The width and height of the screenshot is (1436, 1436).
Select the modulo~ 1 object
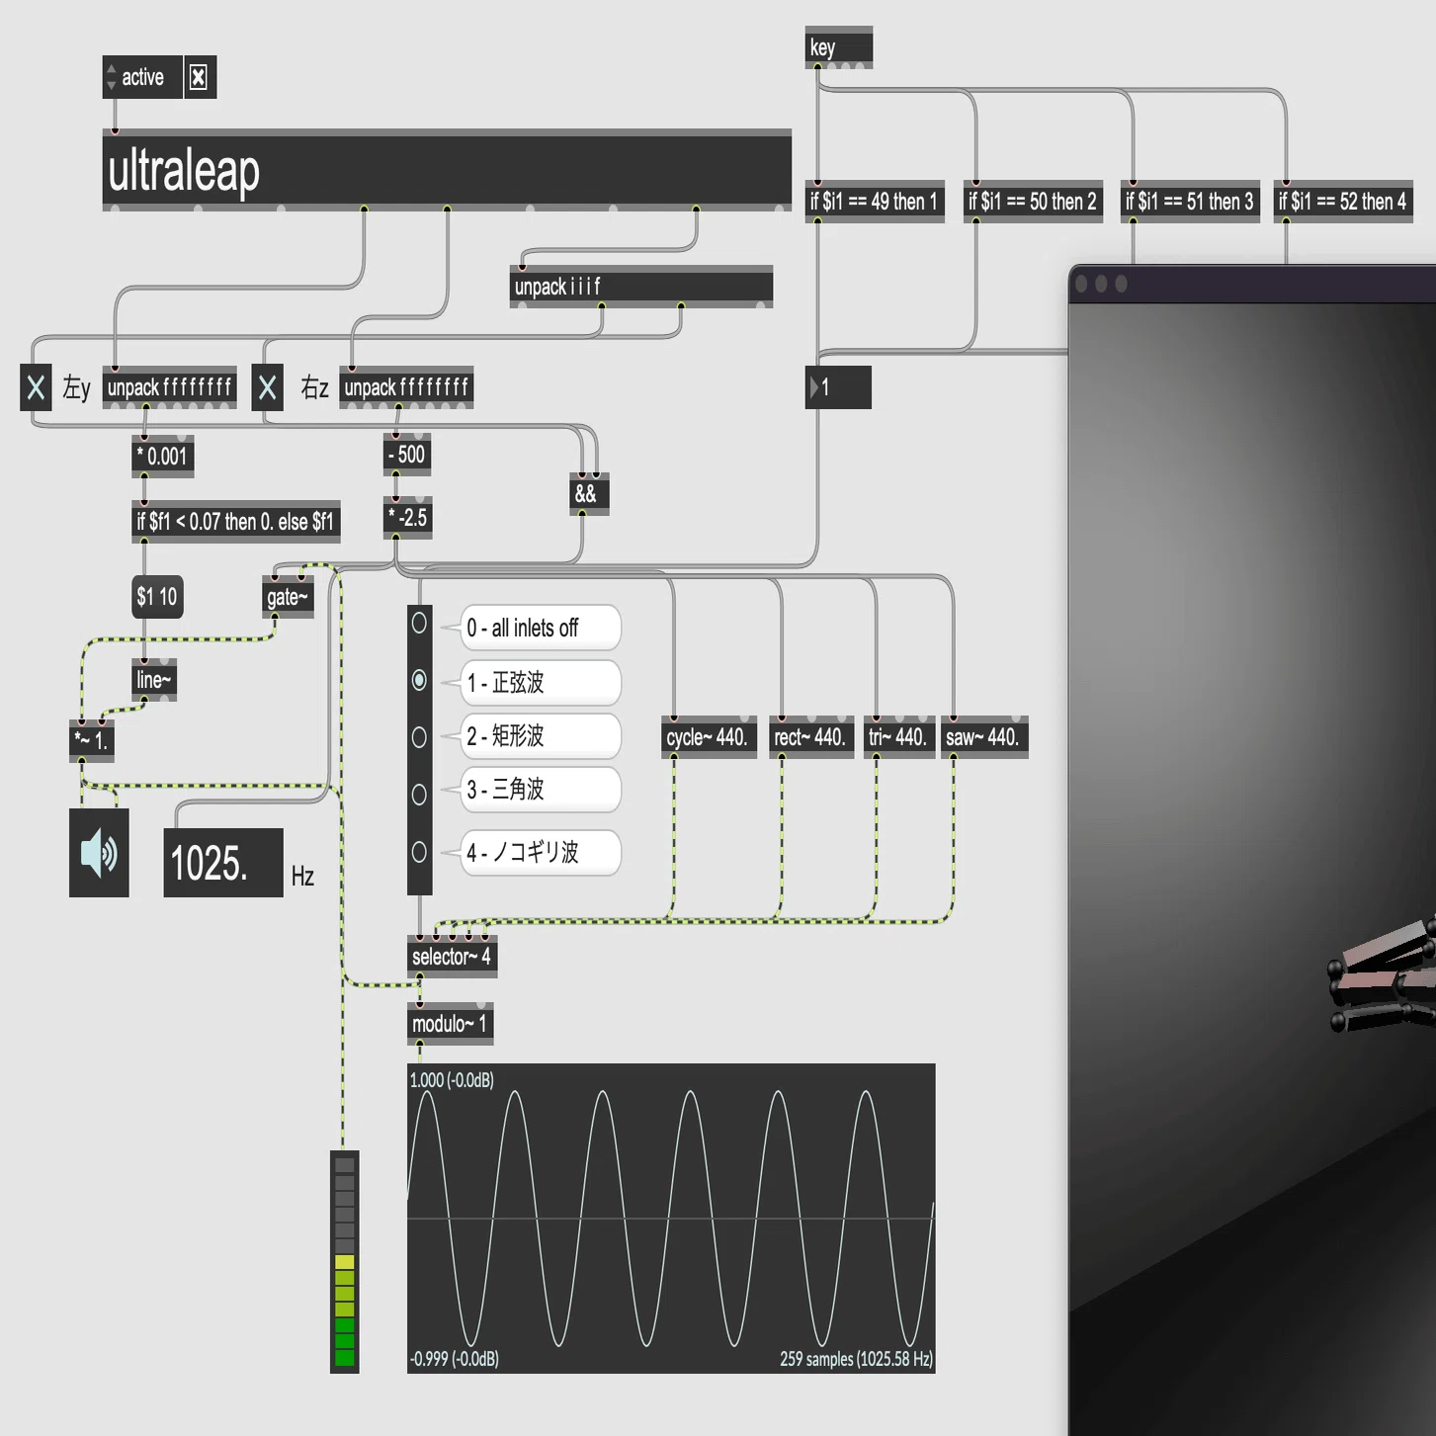[x=451, y=1024]
